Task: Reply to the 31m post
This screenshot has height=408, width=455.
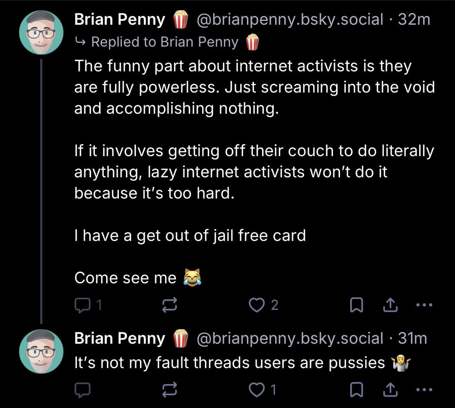Action: [x=82, y=390]
